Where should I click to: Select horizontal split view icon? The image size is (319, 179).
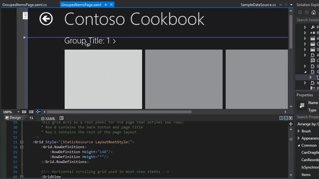click(x=286, y=118)
